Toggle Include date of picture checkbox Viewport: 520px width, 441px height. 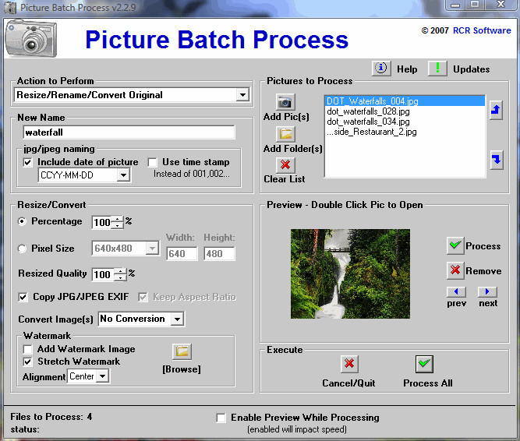click(x=28, y=162)
